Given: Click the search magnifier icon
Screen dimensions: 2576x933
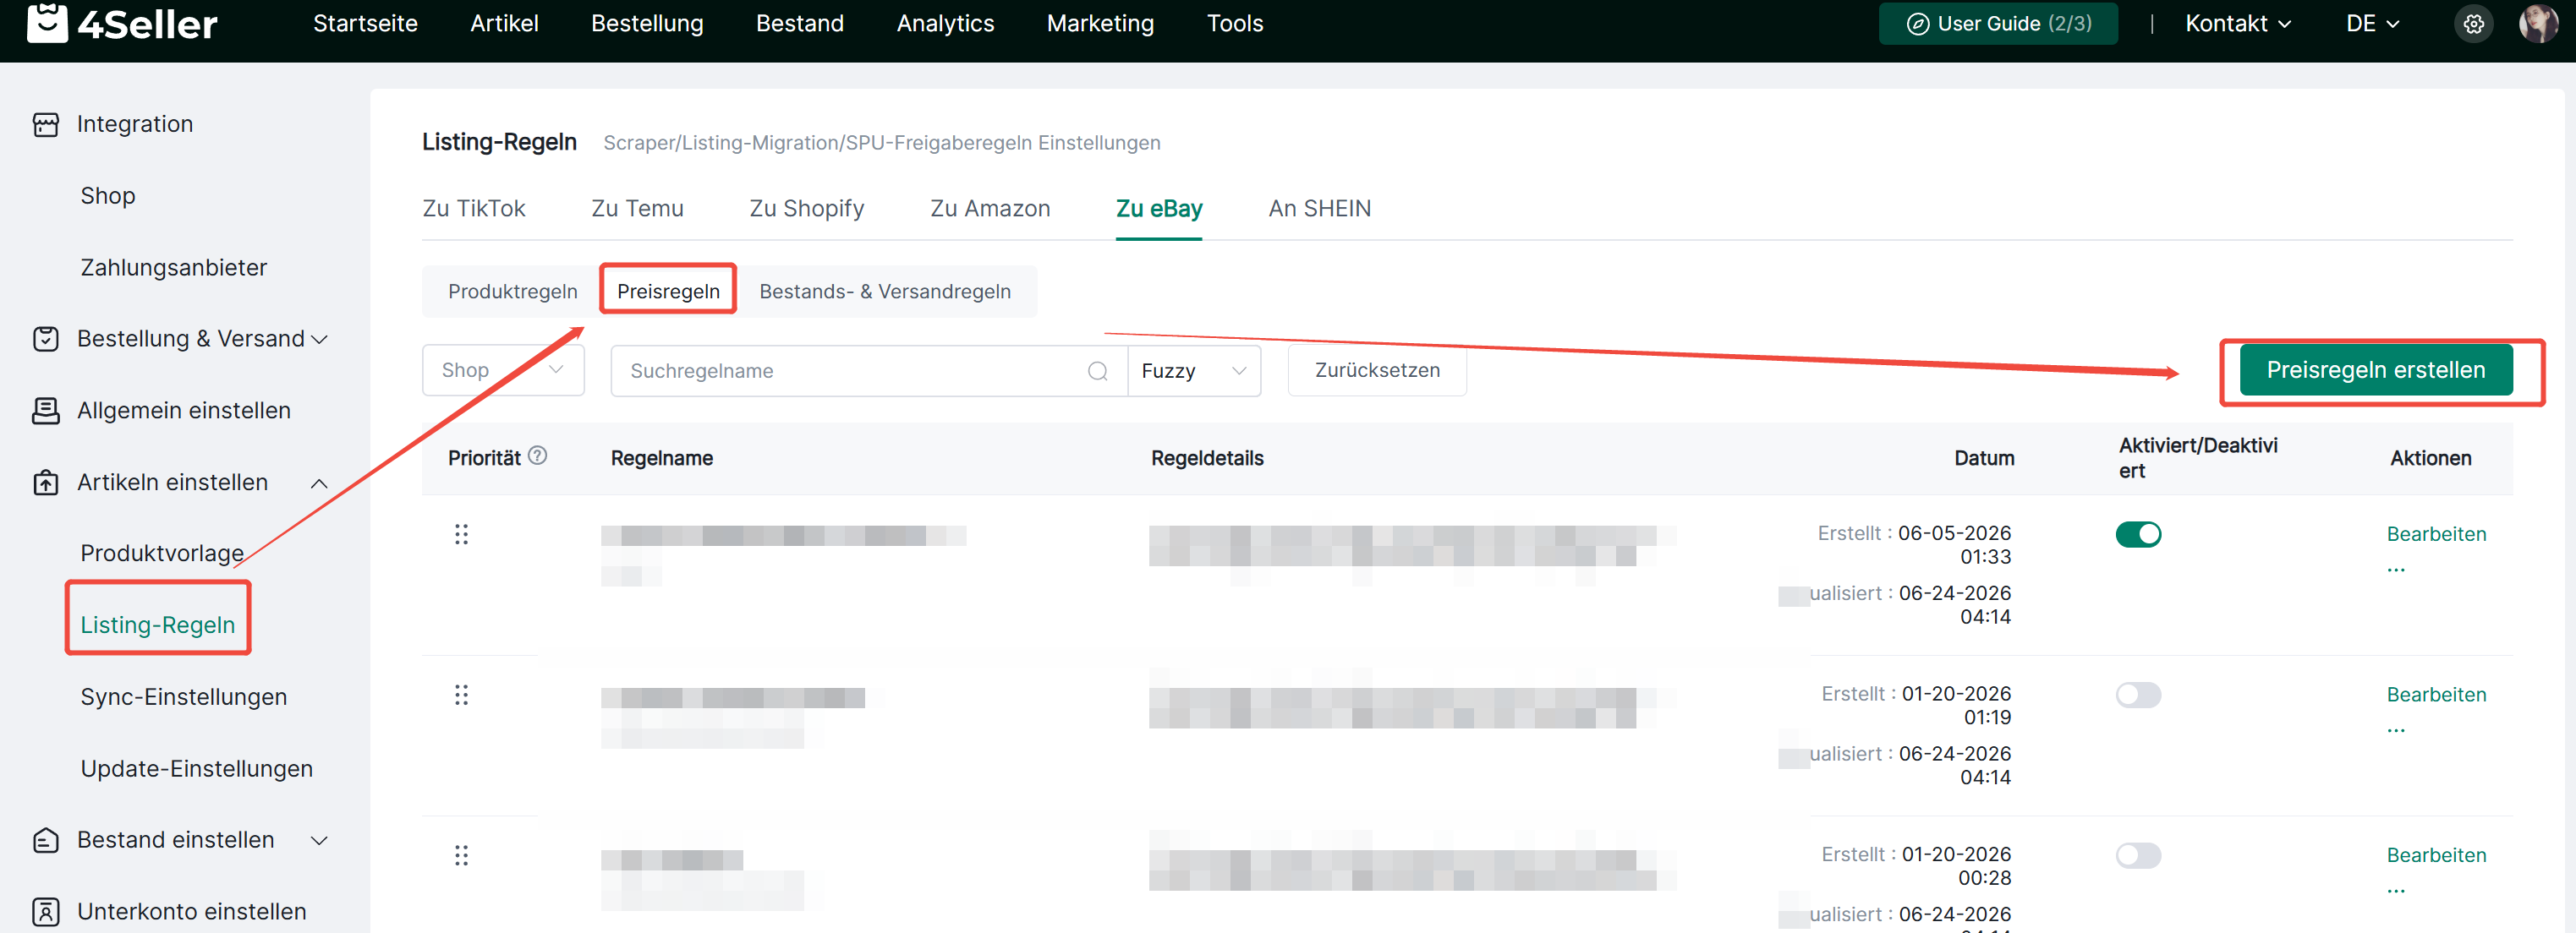Looking at the screenshot, I should 1097,371.
